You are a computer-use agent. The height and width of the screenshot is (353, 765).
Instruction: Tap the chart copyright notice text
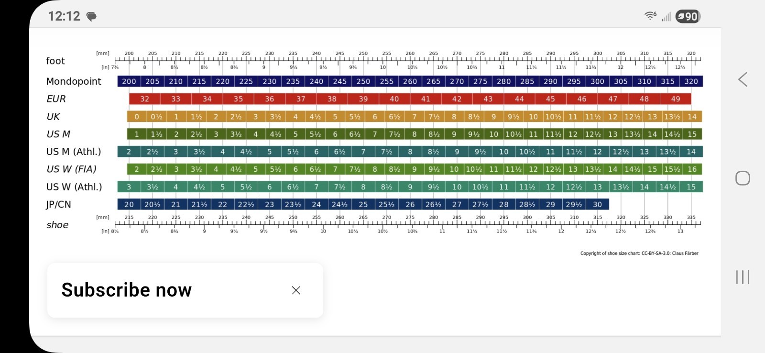click(639, 254)
